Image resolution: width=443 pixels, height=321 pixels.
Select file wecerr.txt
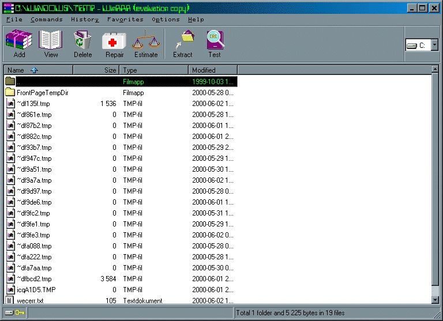[30, 301]
